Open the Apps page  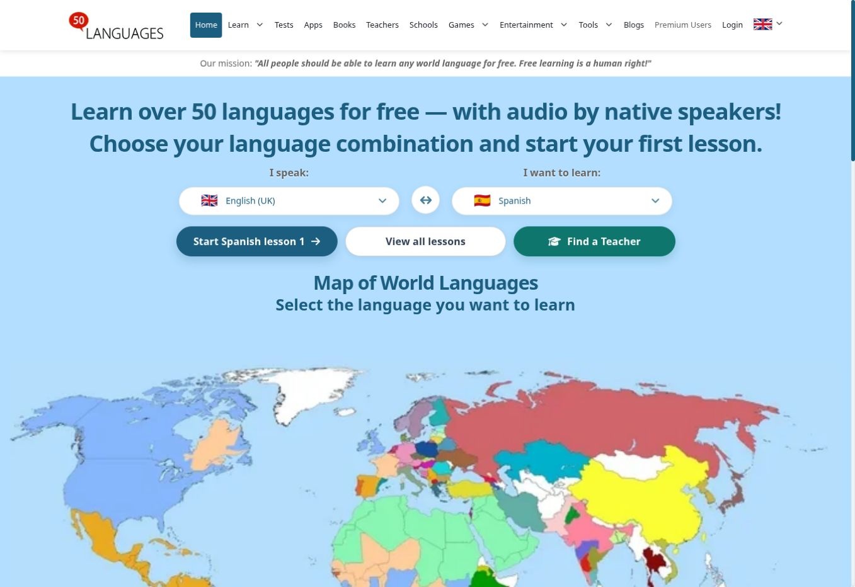(x=313, y=25)
